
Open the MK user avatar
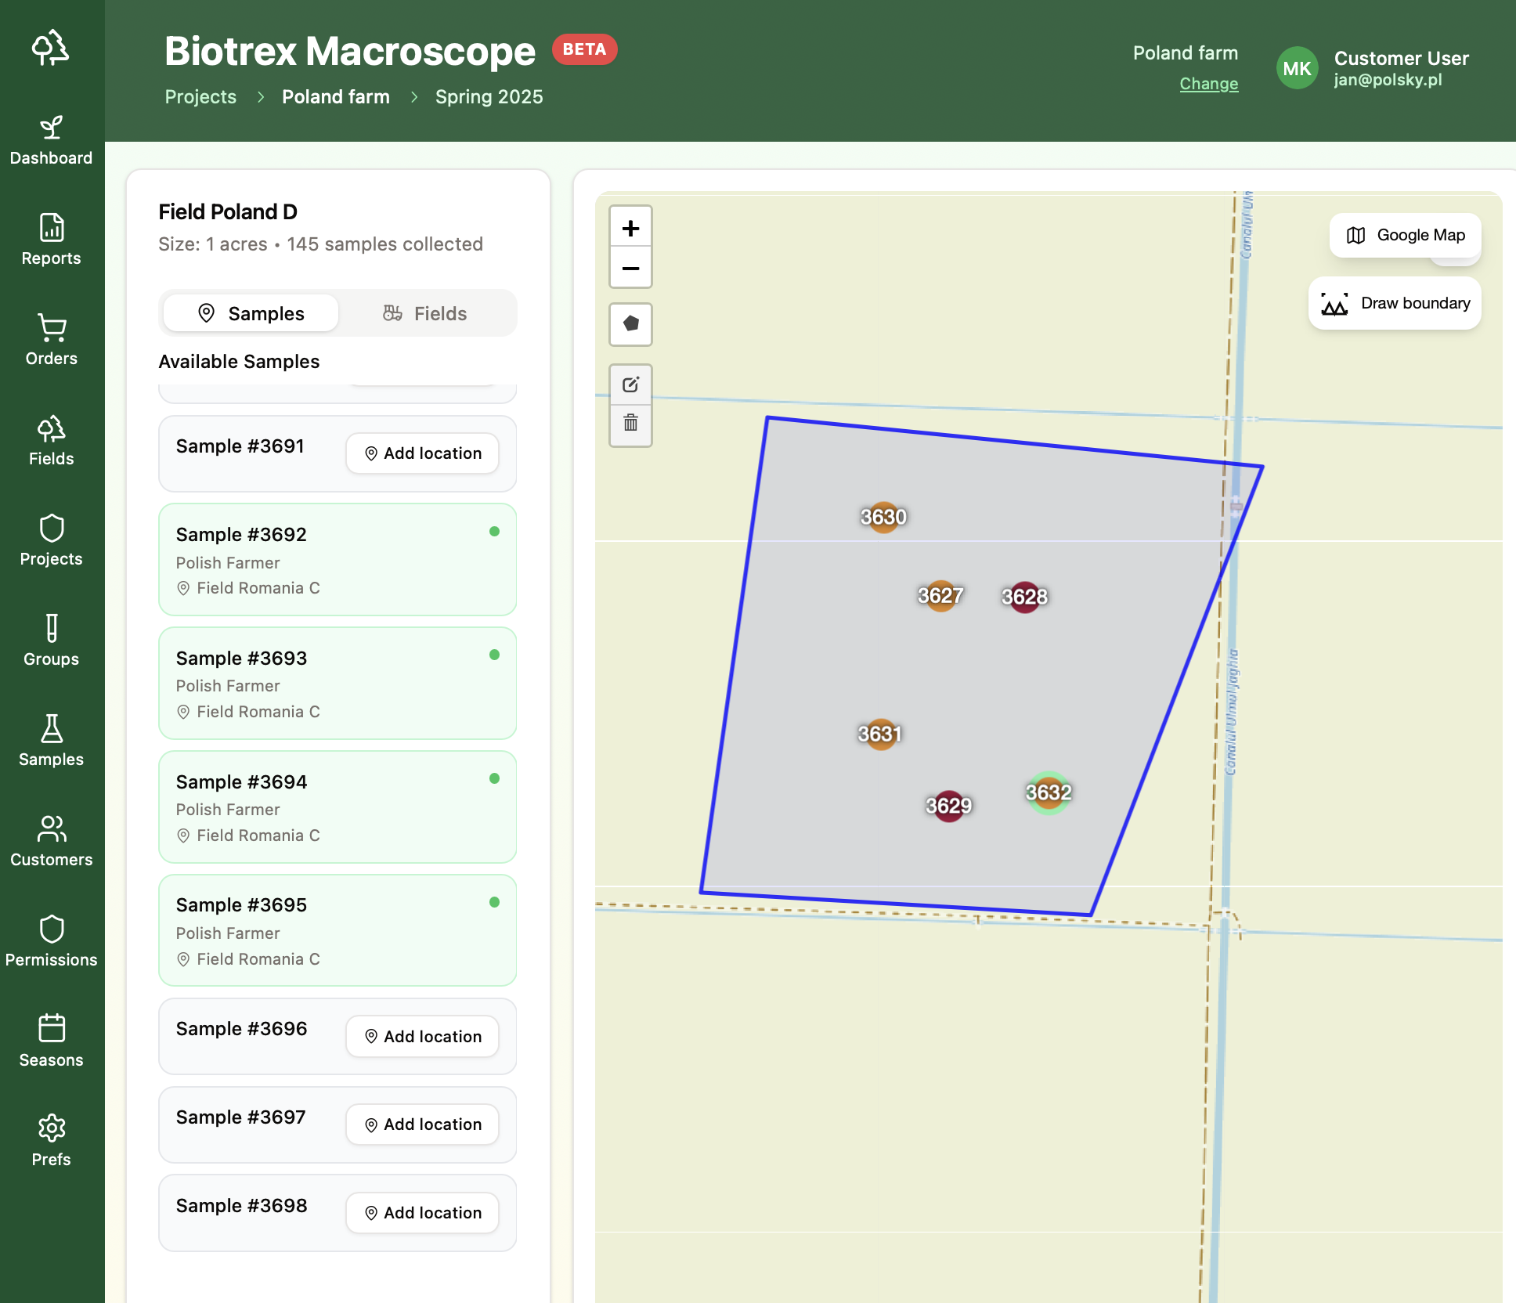coord(1297,69)
